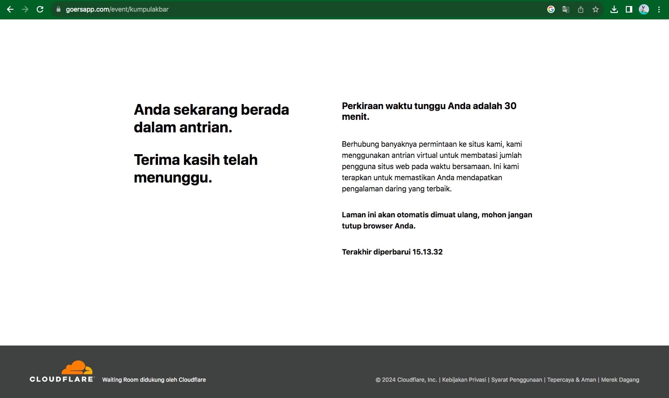
Task: Open the Tepercaya & Aman link
Action: [x=571, y=380]
